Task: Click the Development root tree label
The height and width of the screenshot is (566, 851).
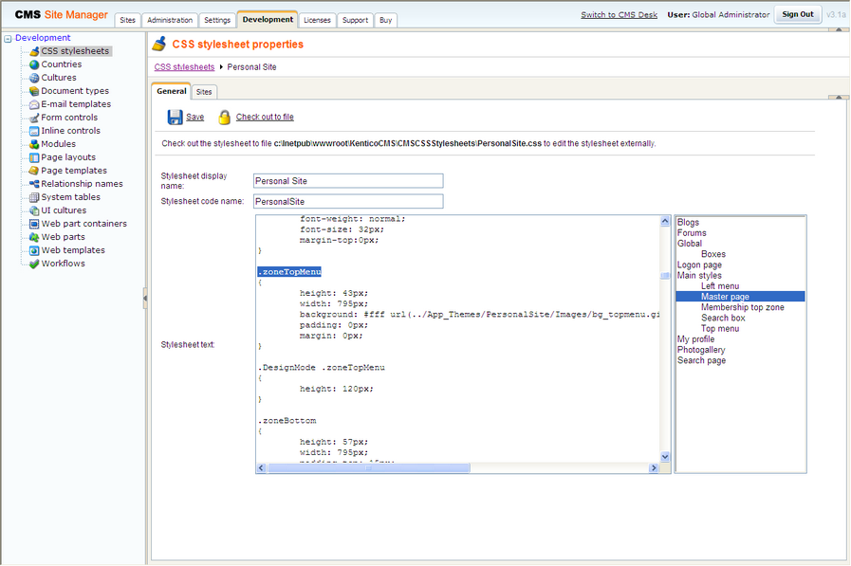Action: click(43, 38)
